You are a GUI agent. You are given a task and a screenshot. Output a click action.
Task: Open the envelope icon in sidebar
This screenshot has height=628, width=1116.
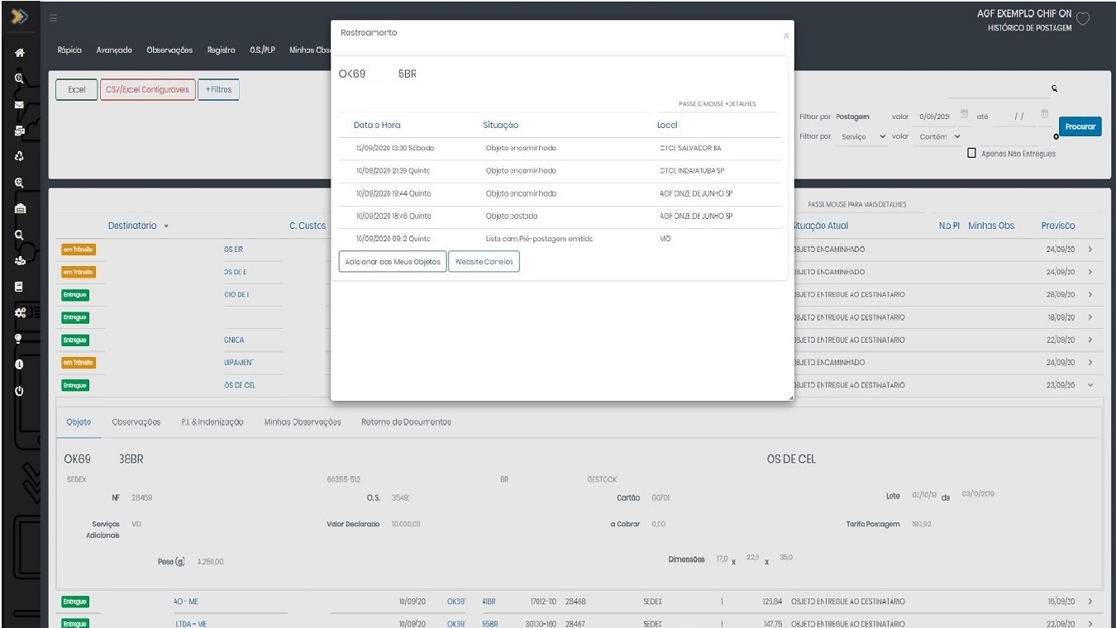(x=19, y=105)
